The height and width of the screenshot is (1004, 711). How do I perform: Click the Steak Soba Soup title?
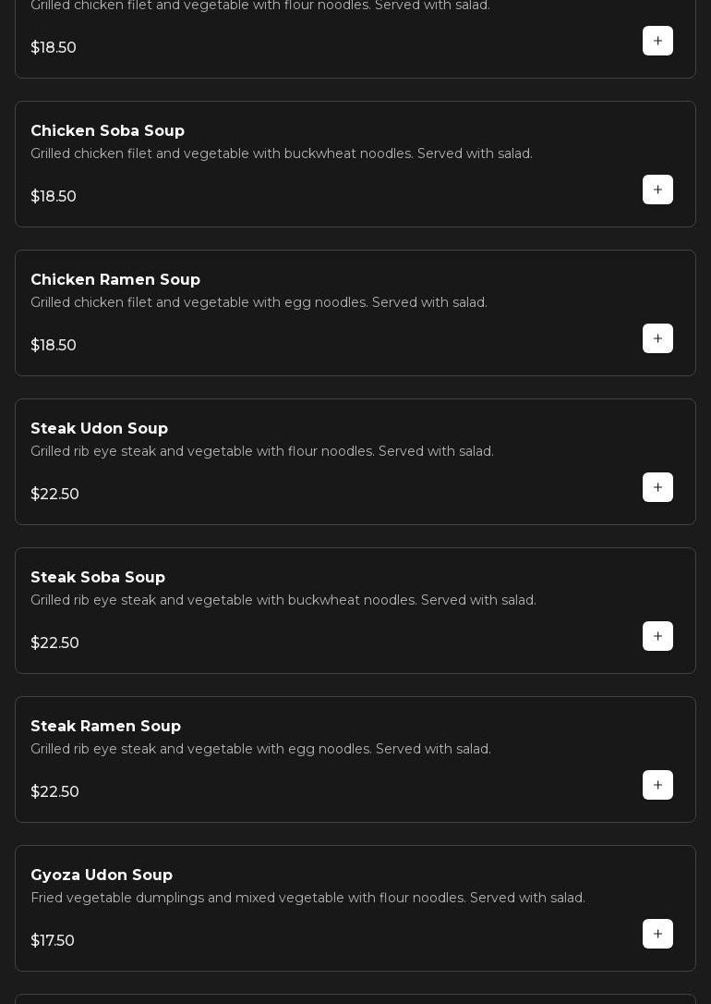(x=98, y=578)
